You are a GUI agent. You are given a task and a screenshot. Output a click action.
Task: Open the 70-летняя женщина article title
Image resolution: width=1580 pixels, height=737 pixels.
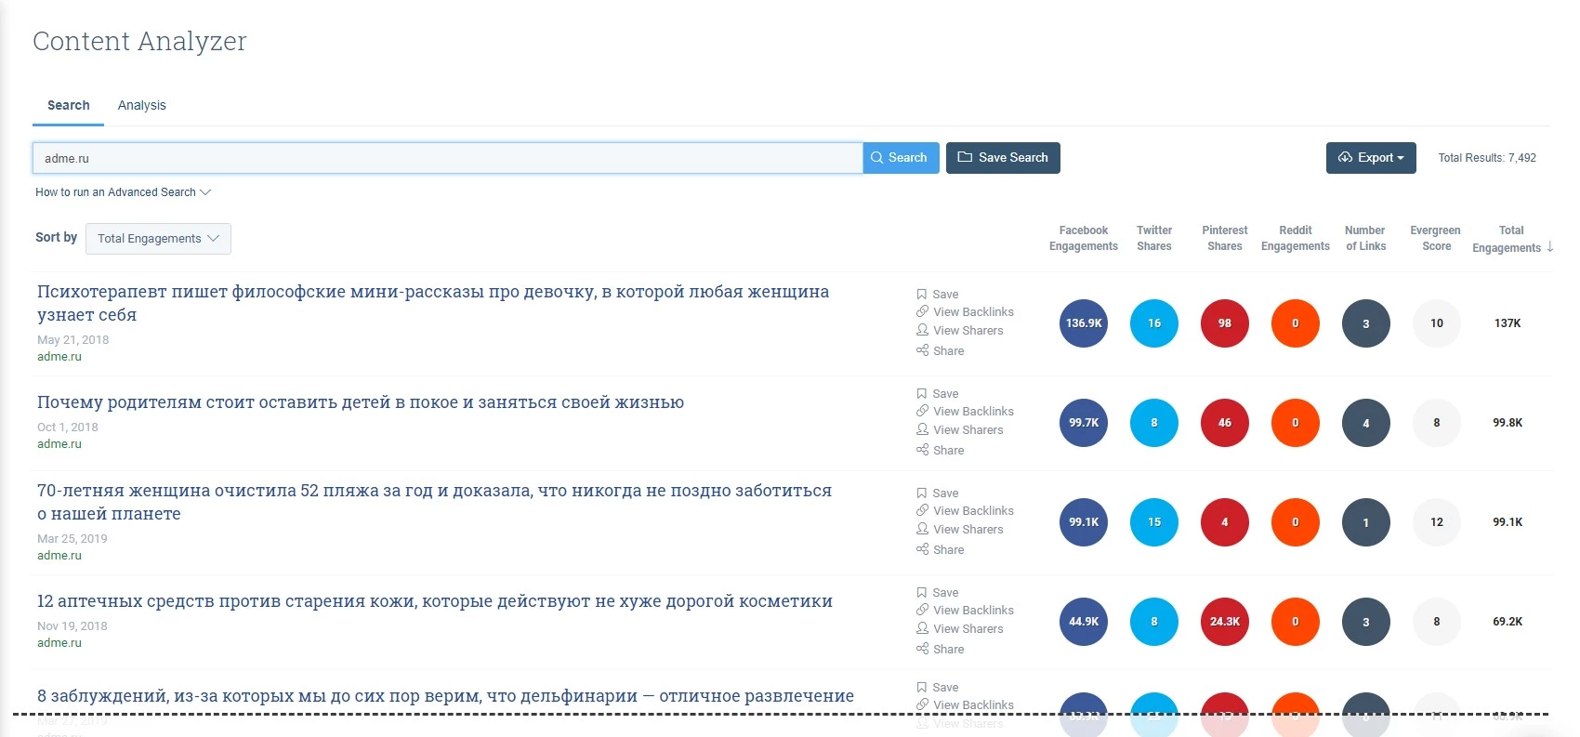434,502
